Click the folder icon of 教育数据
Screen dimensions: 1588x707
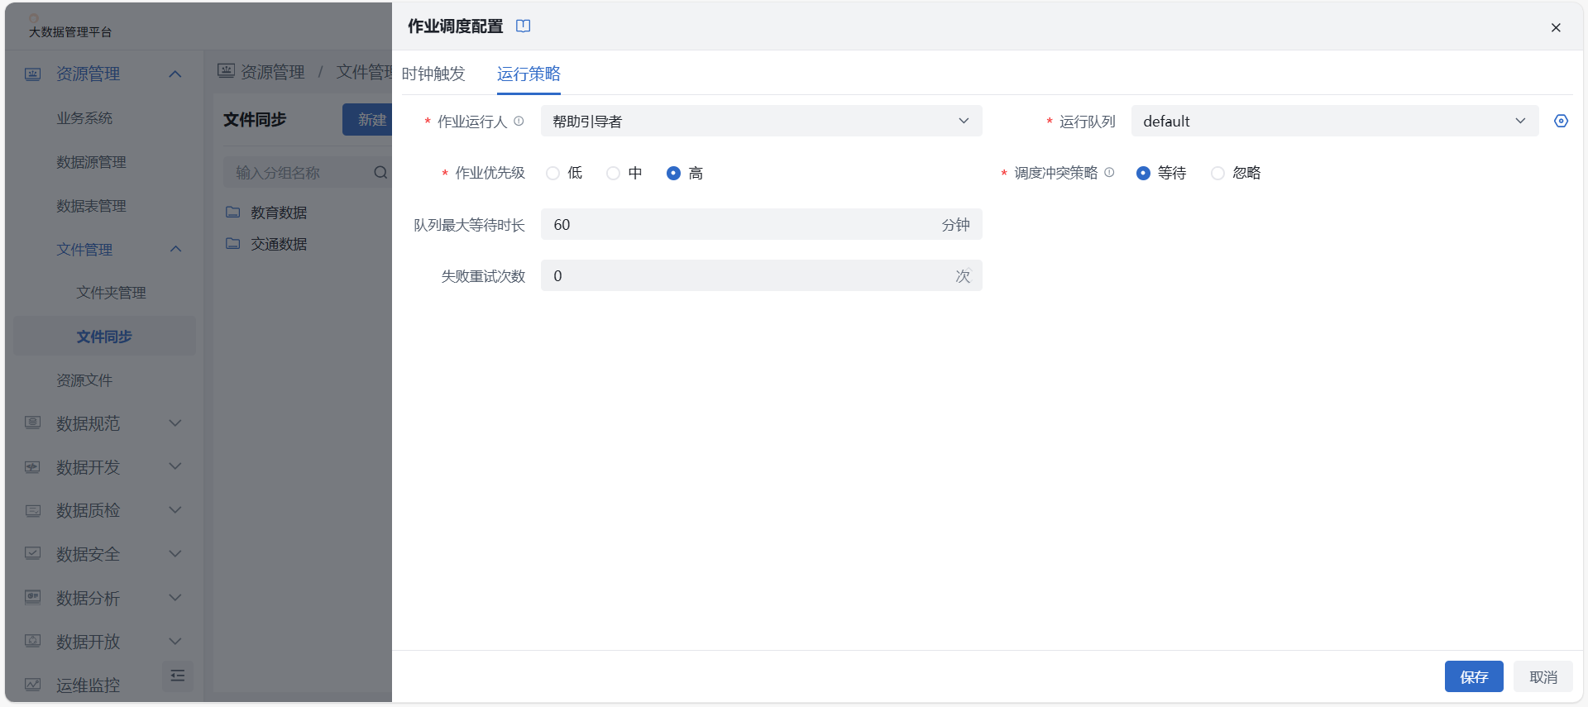tap(233, 212)
